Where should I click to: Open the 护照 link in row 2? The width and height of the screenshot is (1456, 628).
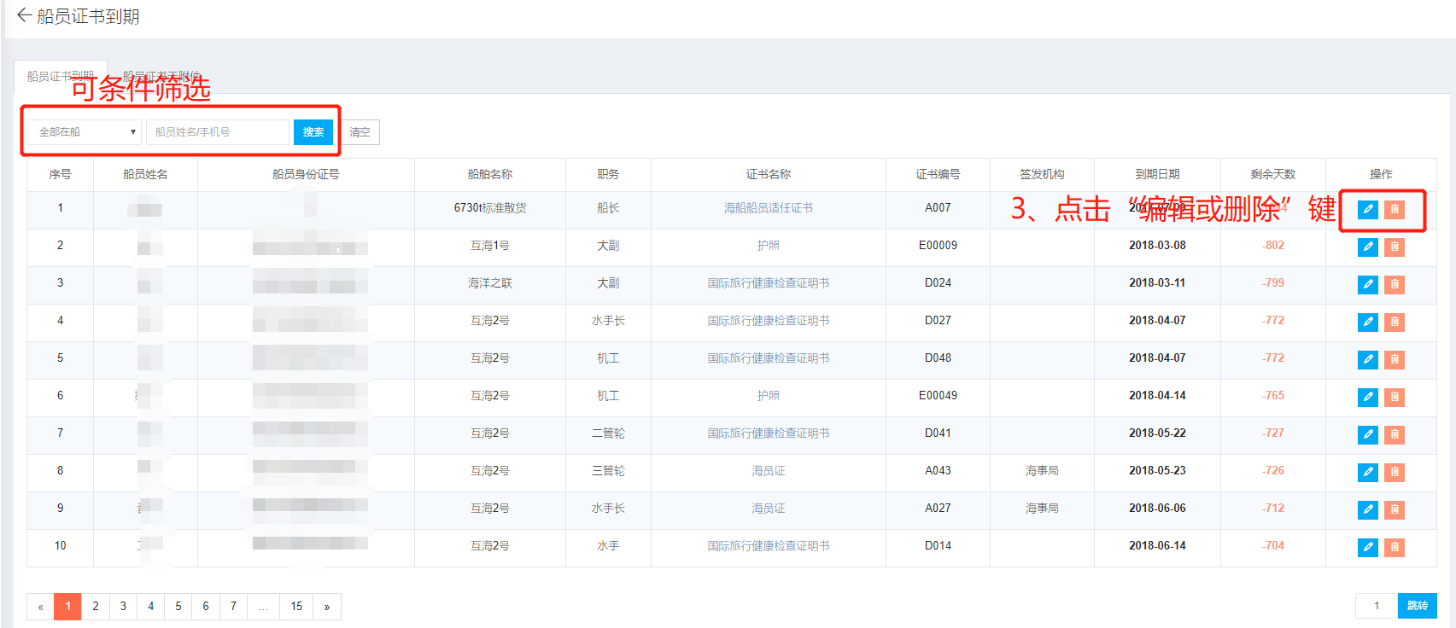coord(769,245)
